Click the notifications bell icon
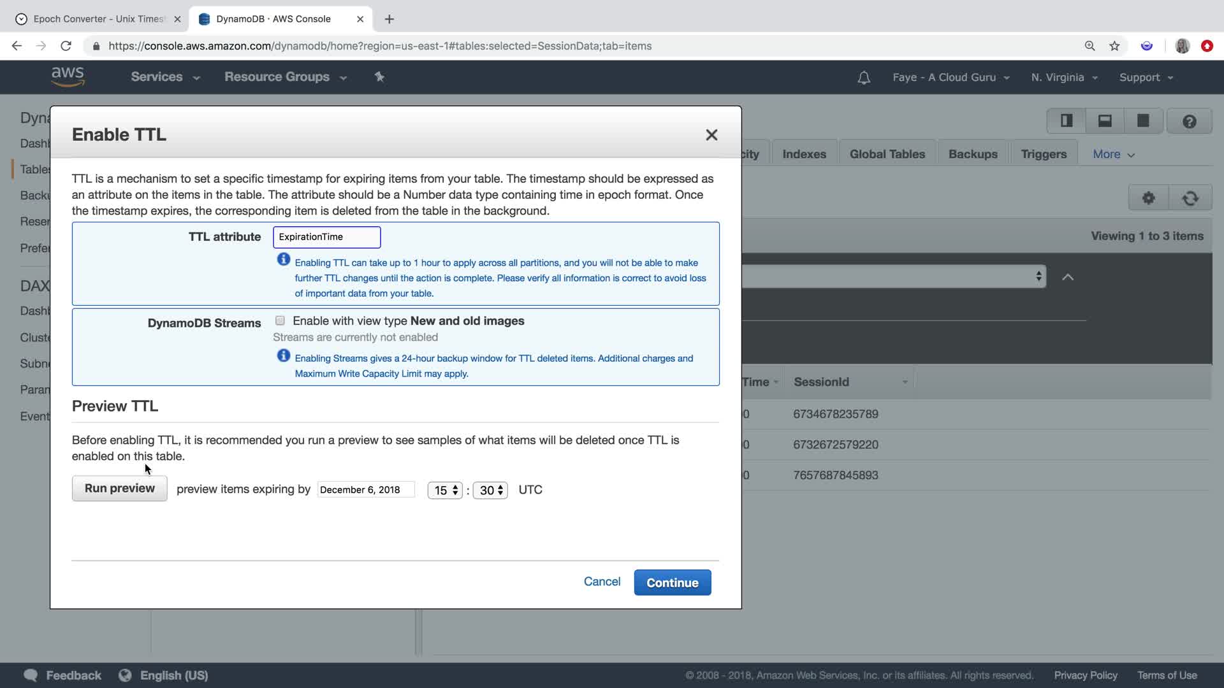 pos(864,78)
